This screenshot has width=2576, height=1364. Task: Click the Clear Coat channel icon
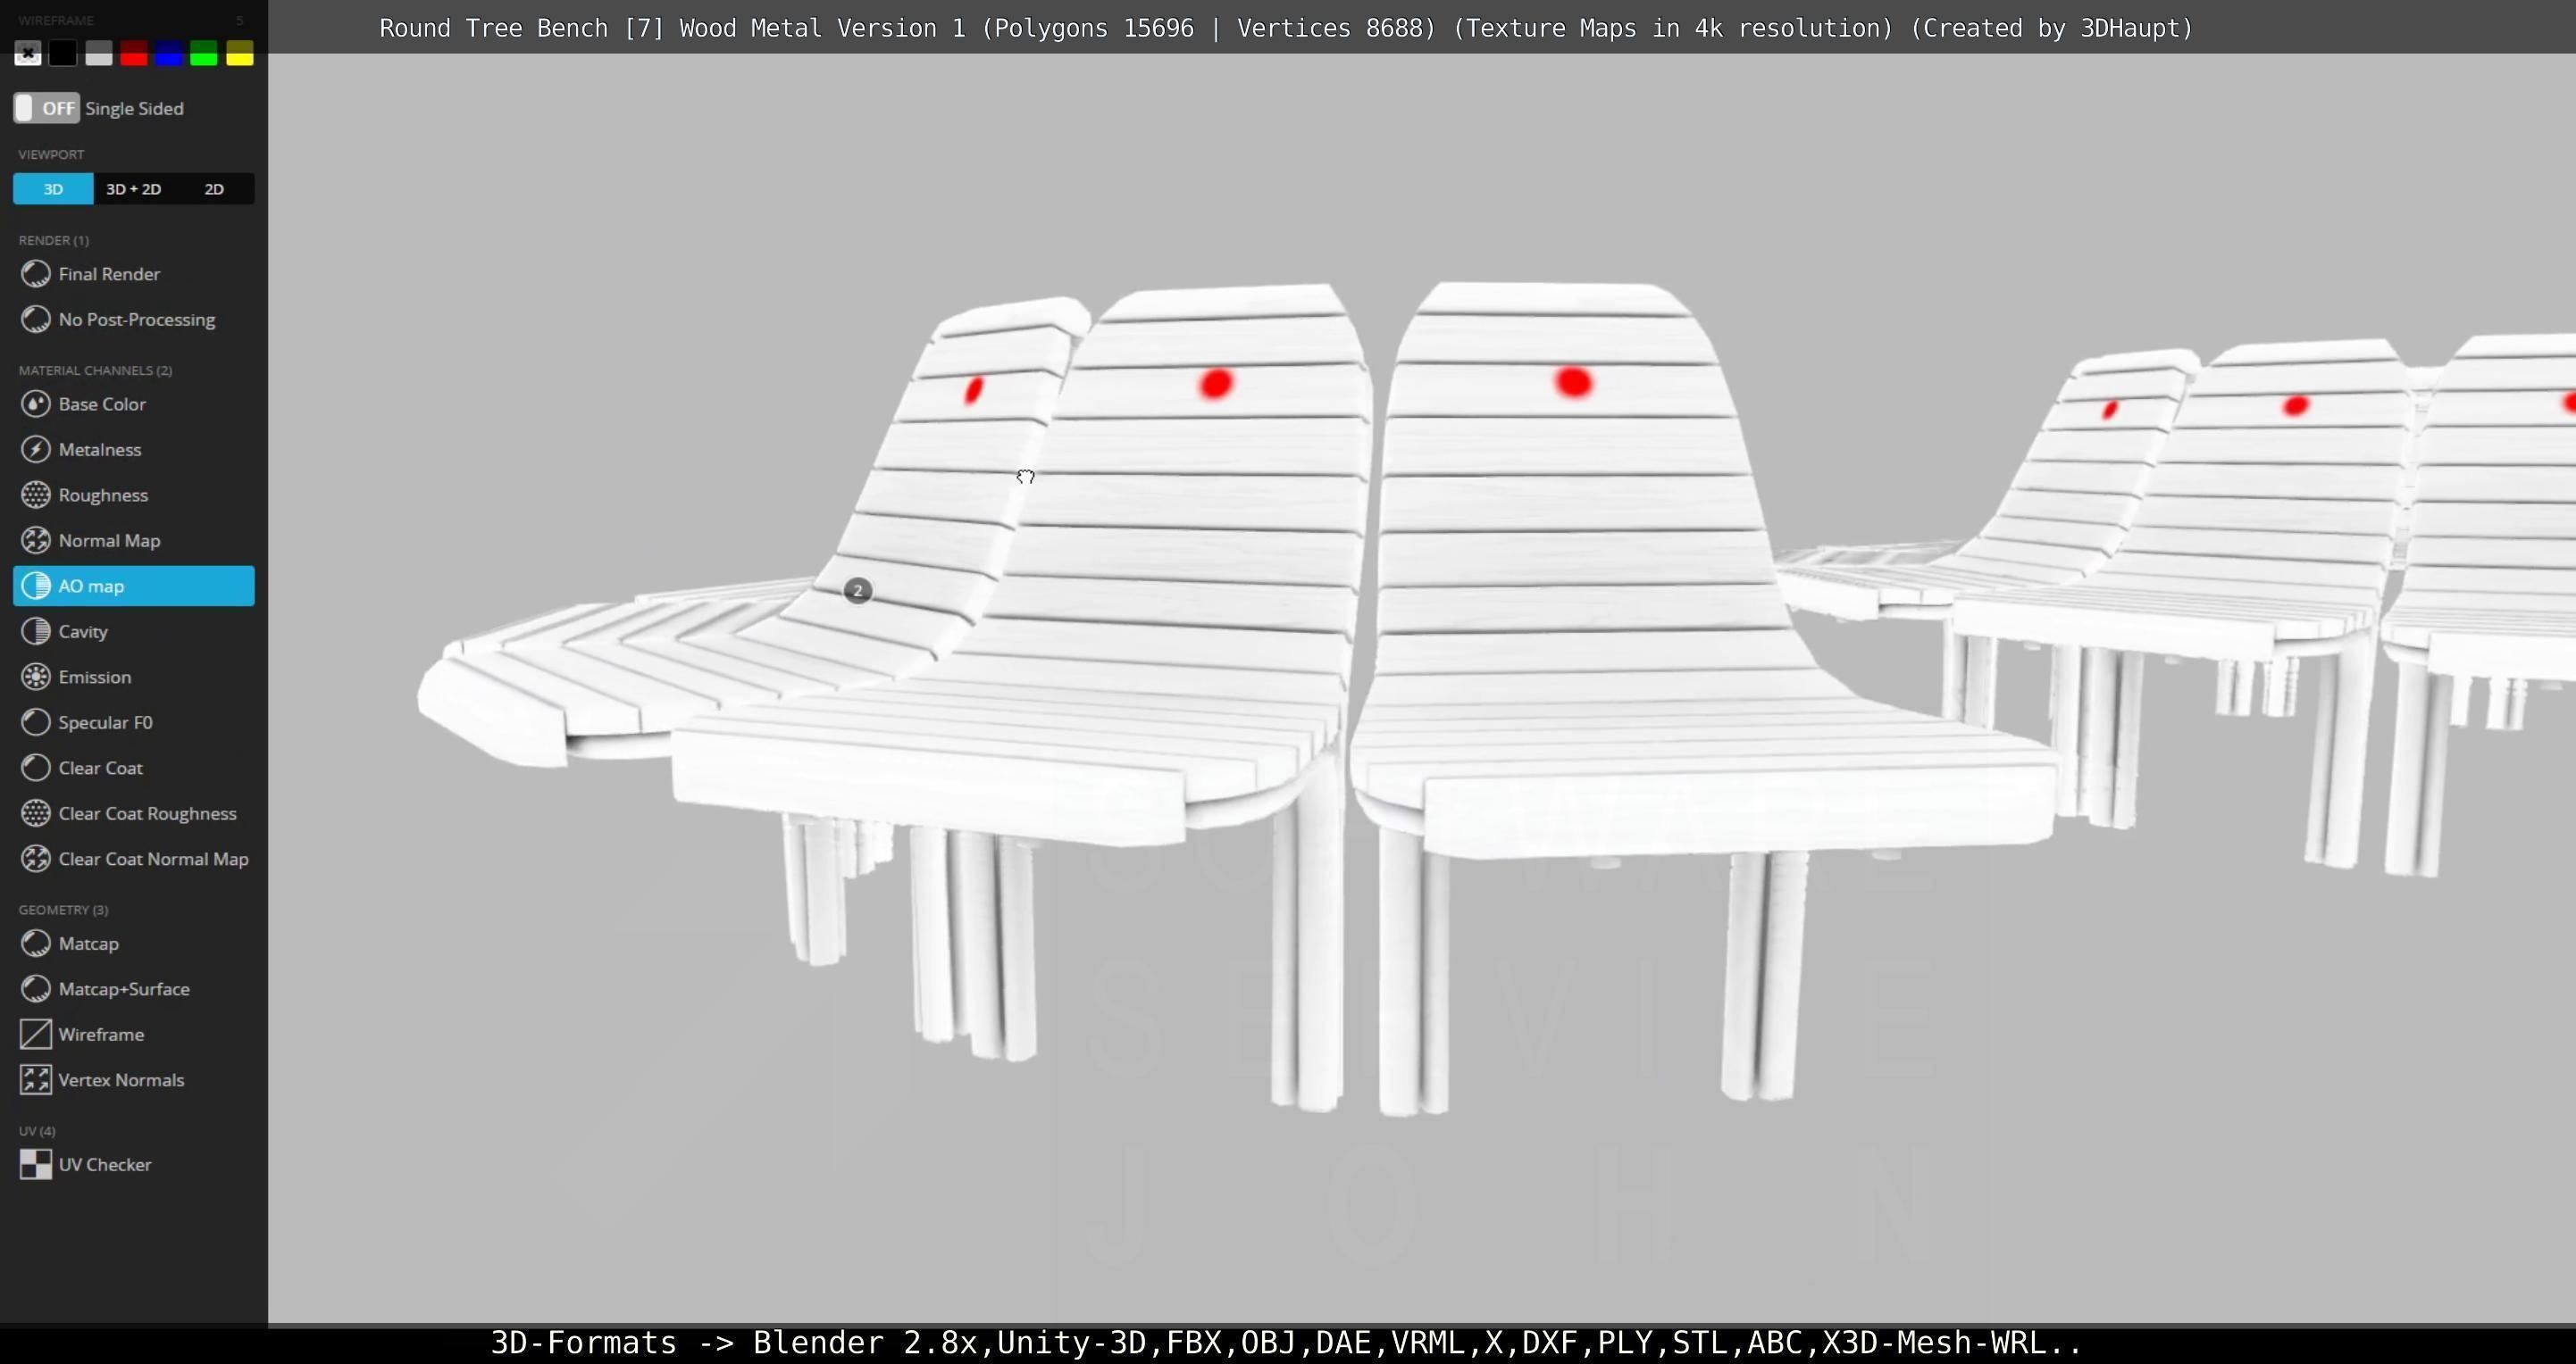pyautogui.click(x=36, y=768)
